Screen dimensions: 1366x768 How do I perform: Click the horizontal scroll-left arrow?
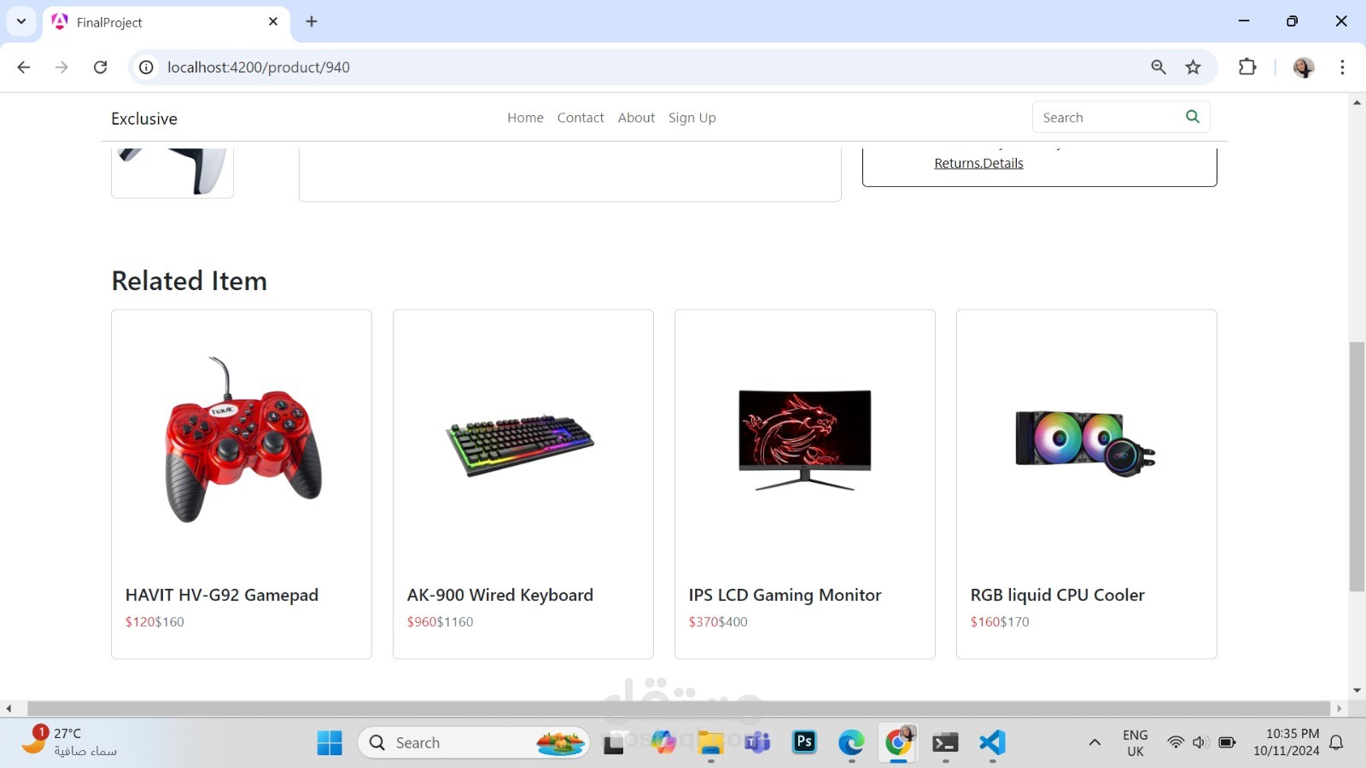tap(9, 708)
